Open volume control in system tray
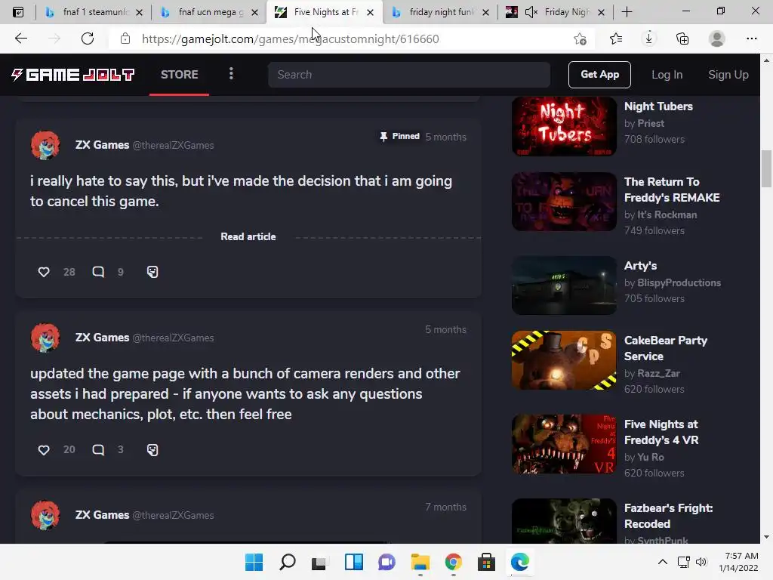 coord(701,562)
